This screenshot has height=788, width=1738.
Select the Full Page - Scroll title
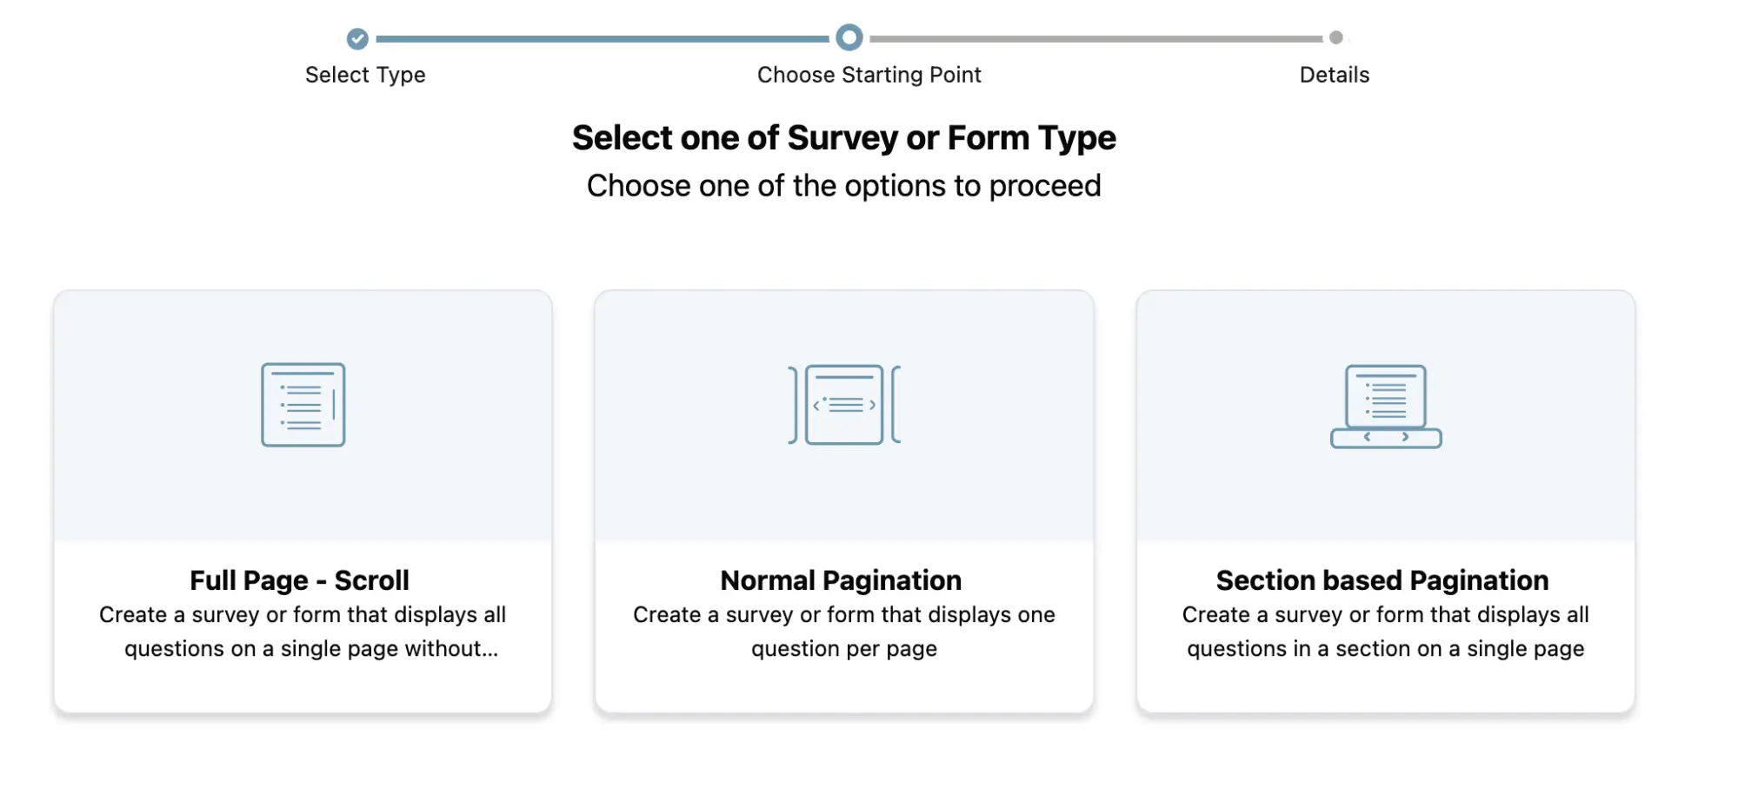299,579
